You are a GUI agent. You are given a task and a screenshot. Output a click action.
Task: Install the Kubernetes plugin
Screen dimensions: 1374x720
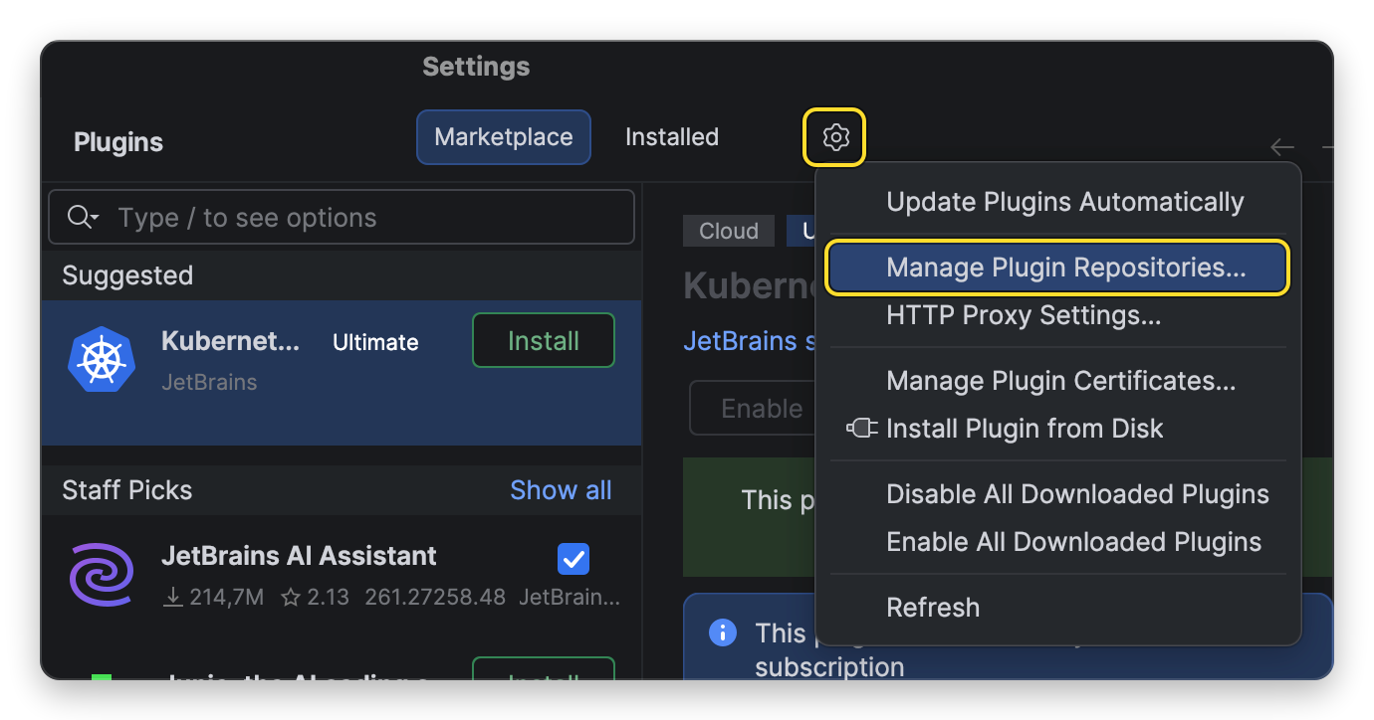click(544, 341)
